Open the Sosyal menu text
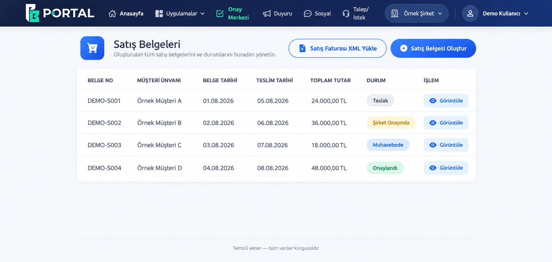 323,14
